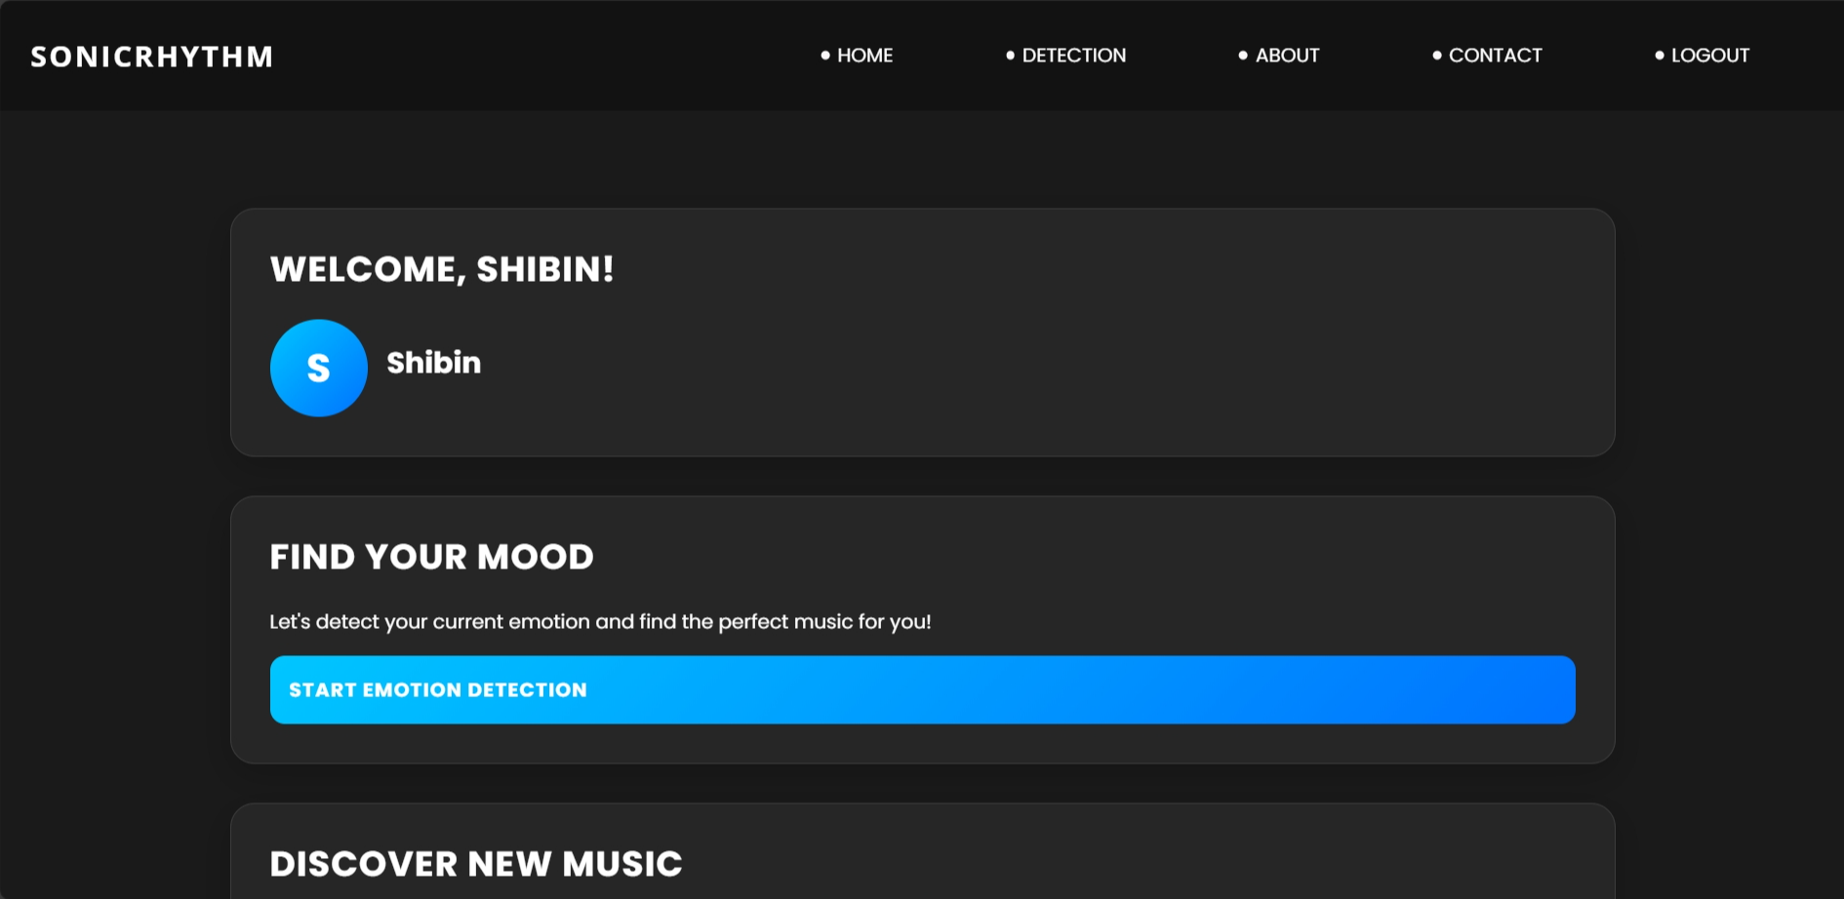1844x899 pixels.
Task: Open the SONICRHYTHM logo in the header
Action: coord(151,56)
